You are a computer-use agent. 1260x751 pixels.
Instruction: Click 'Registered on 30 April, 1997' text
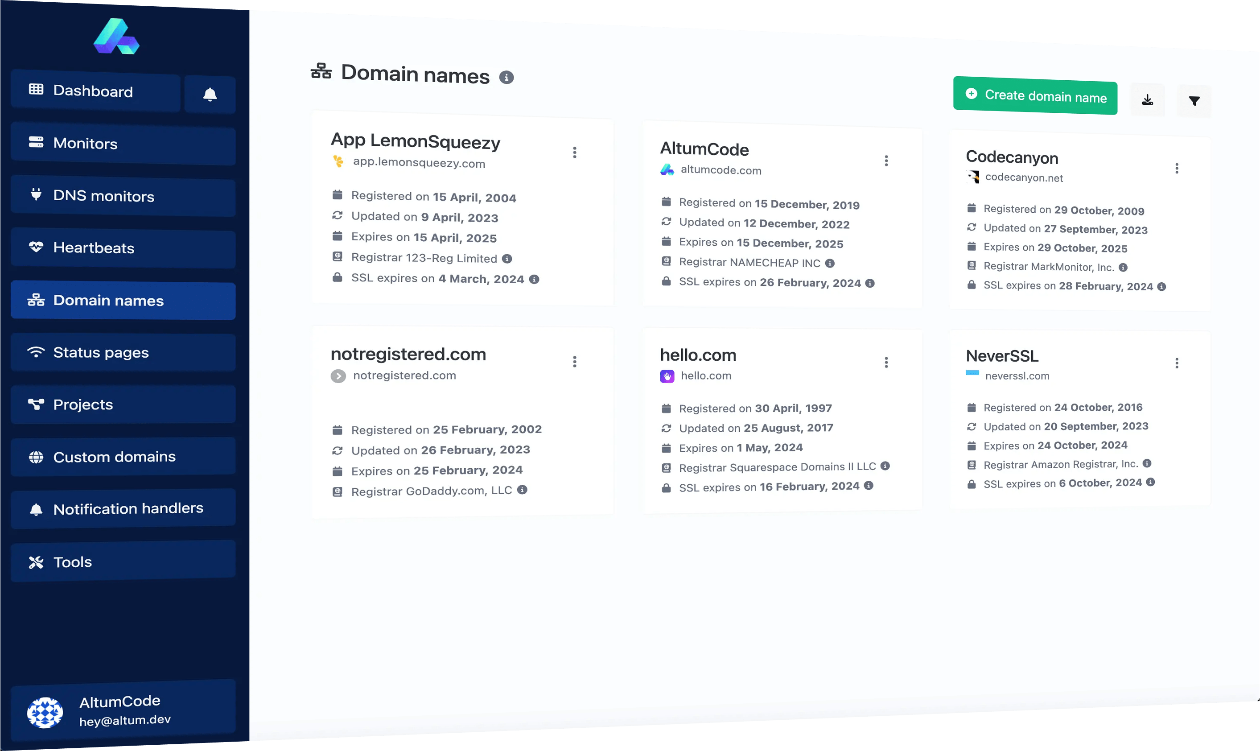(x=755, y=409)
